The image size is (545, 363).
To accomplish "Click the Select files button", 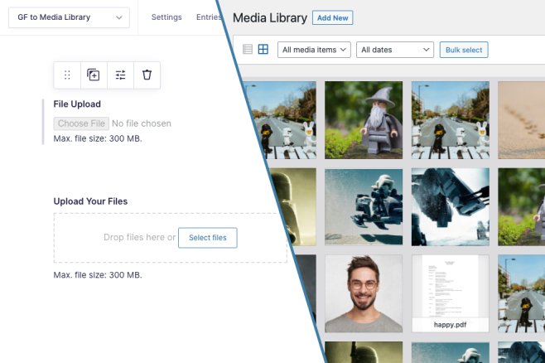I will tap(208, 238).
